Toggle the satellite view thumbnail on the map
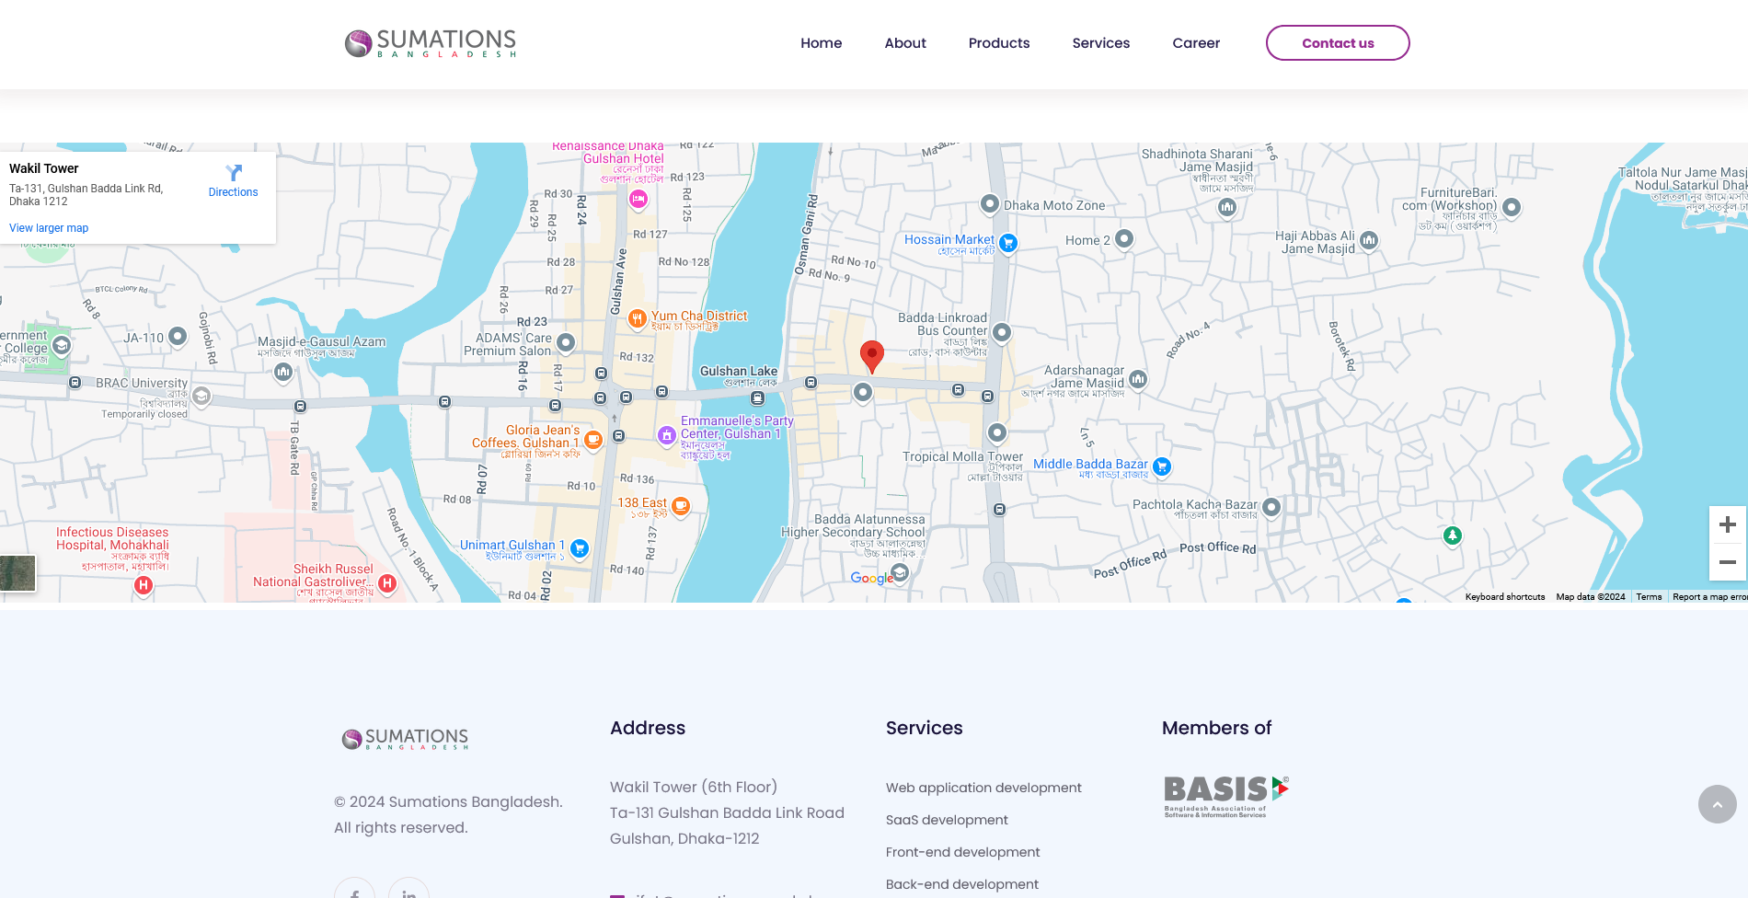The image size is (1748, 898). point(17,573)
